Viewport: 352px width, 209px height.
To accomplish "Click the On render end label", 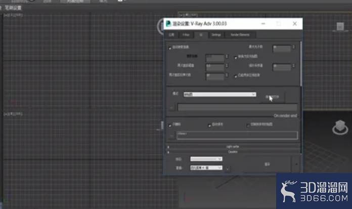I will [285, 115].
